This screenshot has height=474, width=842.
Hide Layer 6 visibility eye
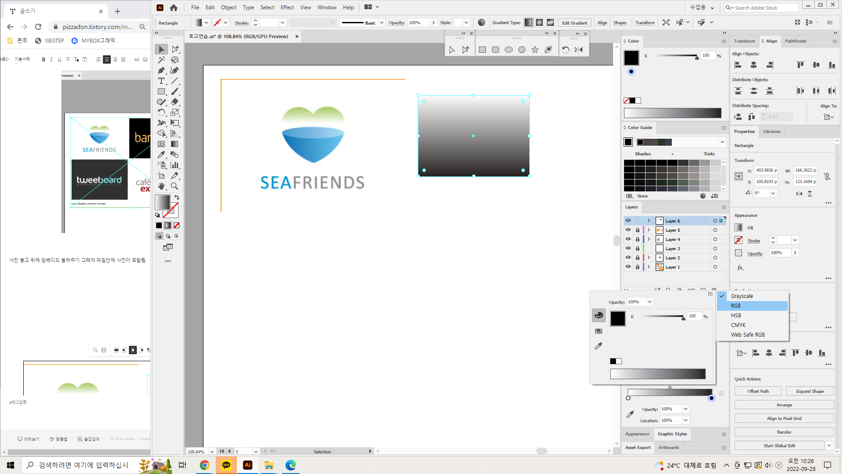[x=628, y=221]
